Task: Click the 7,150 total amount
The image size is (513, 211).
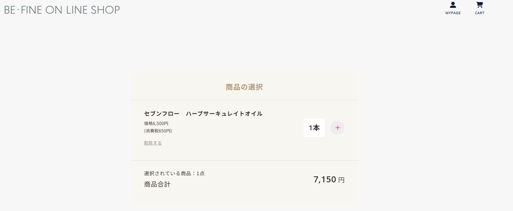Action: coord(325,179)
